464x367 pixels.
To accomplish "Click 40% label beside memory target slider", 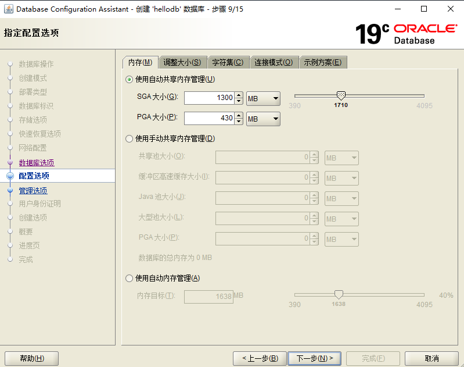I will click(x=446, y=295).
